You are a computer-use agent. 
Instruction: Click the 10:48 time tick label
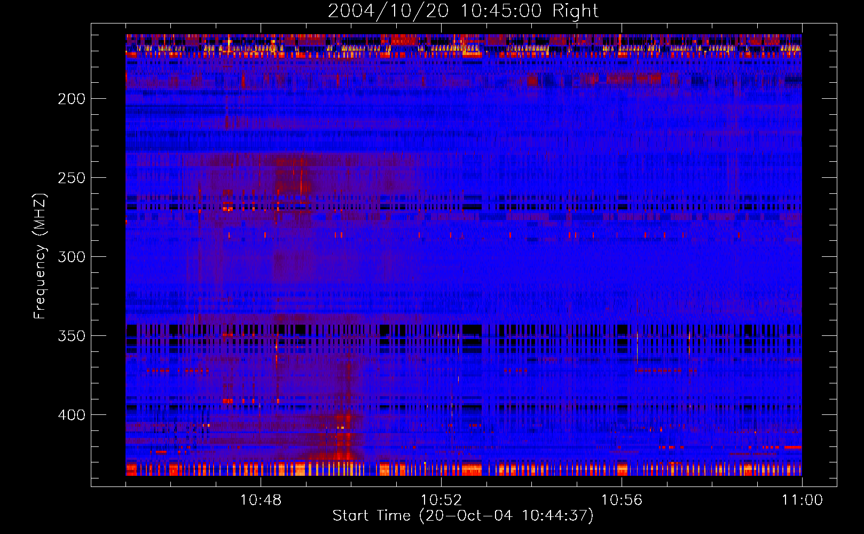tap(261, 500)
